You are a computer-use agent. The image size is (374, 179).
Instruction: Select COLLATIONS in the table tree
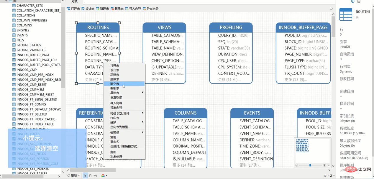click(x=26, y=16)
